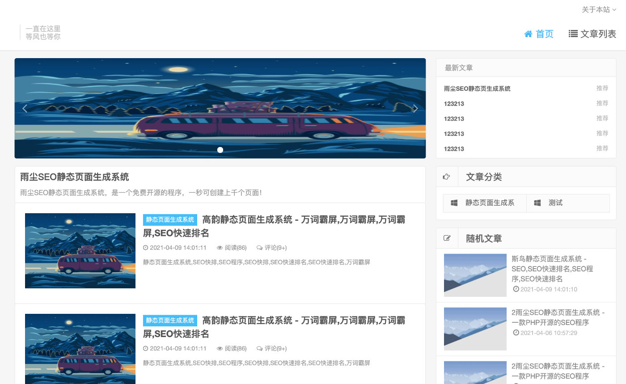626x384 pixels.
Task: Click the home icon beside 首页
Action: coord(528,34)
